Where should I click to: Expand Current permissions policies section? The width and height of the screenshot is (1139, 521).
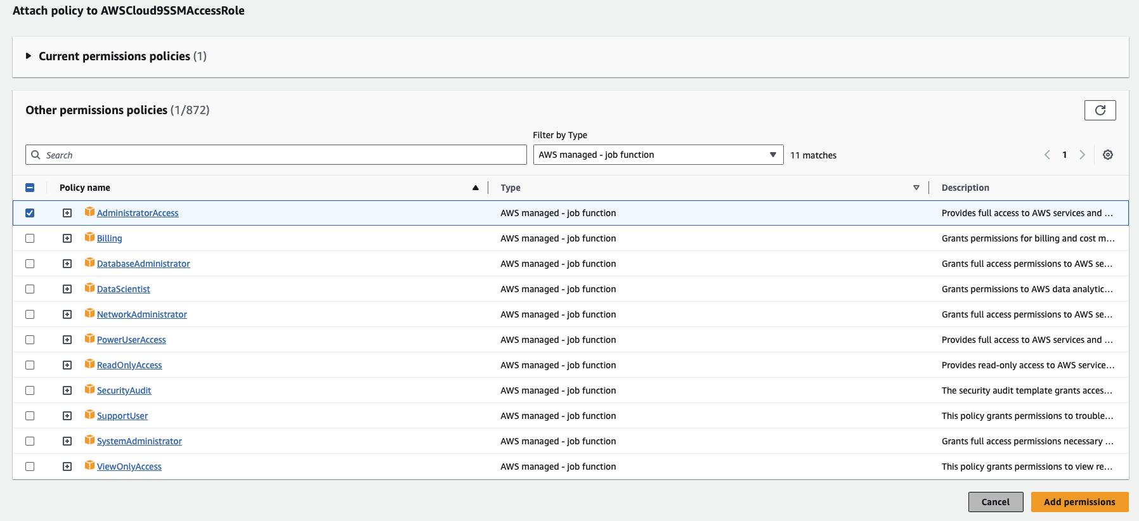[x=29, y=56]
